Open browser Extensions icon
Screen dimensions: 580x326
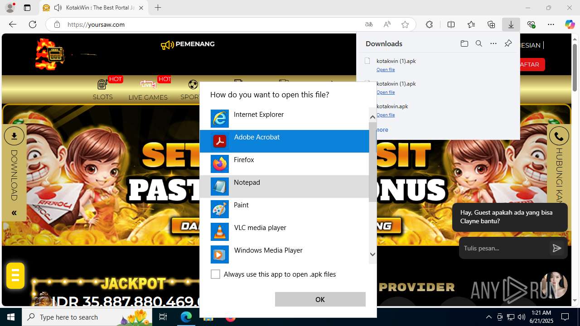[x=429, y=24]
